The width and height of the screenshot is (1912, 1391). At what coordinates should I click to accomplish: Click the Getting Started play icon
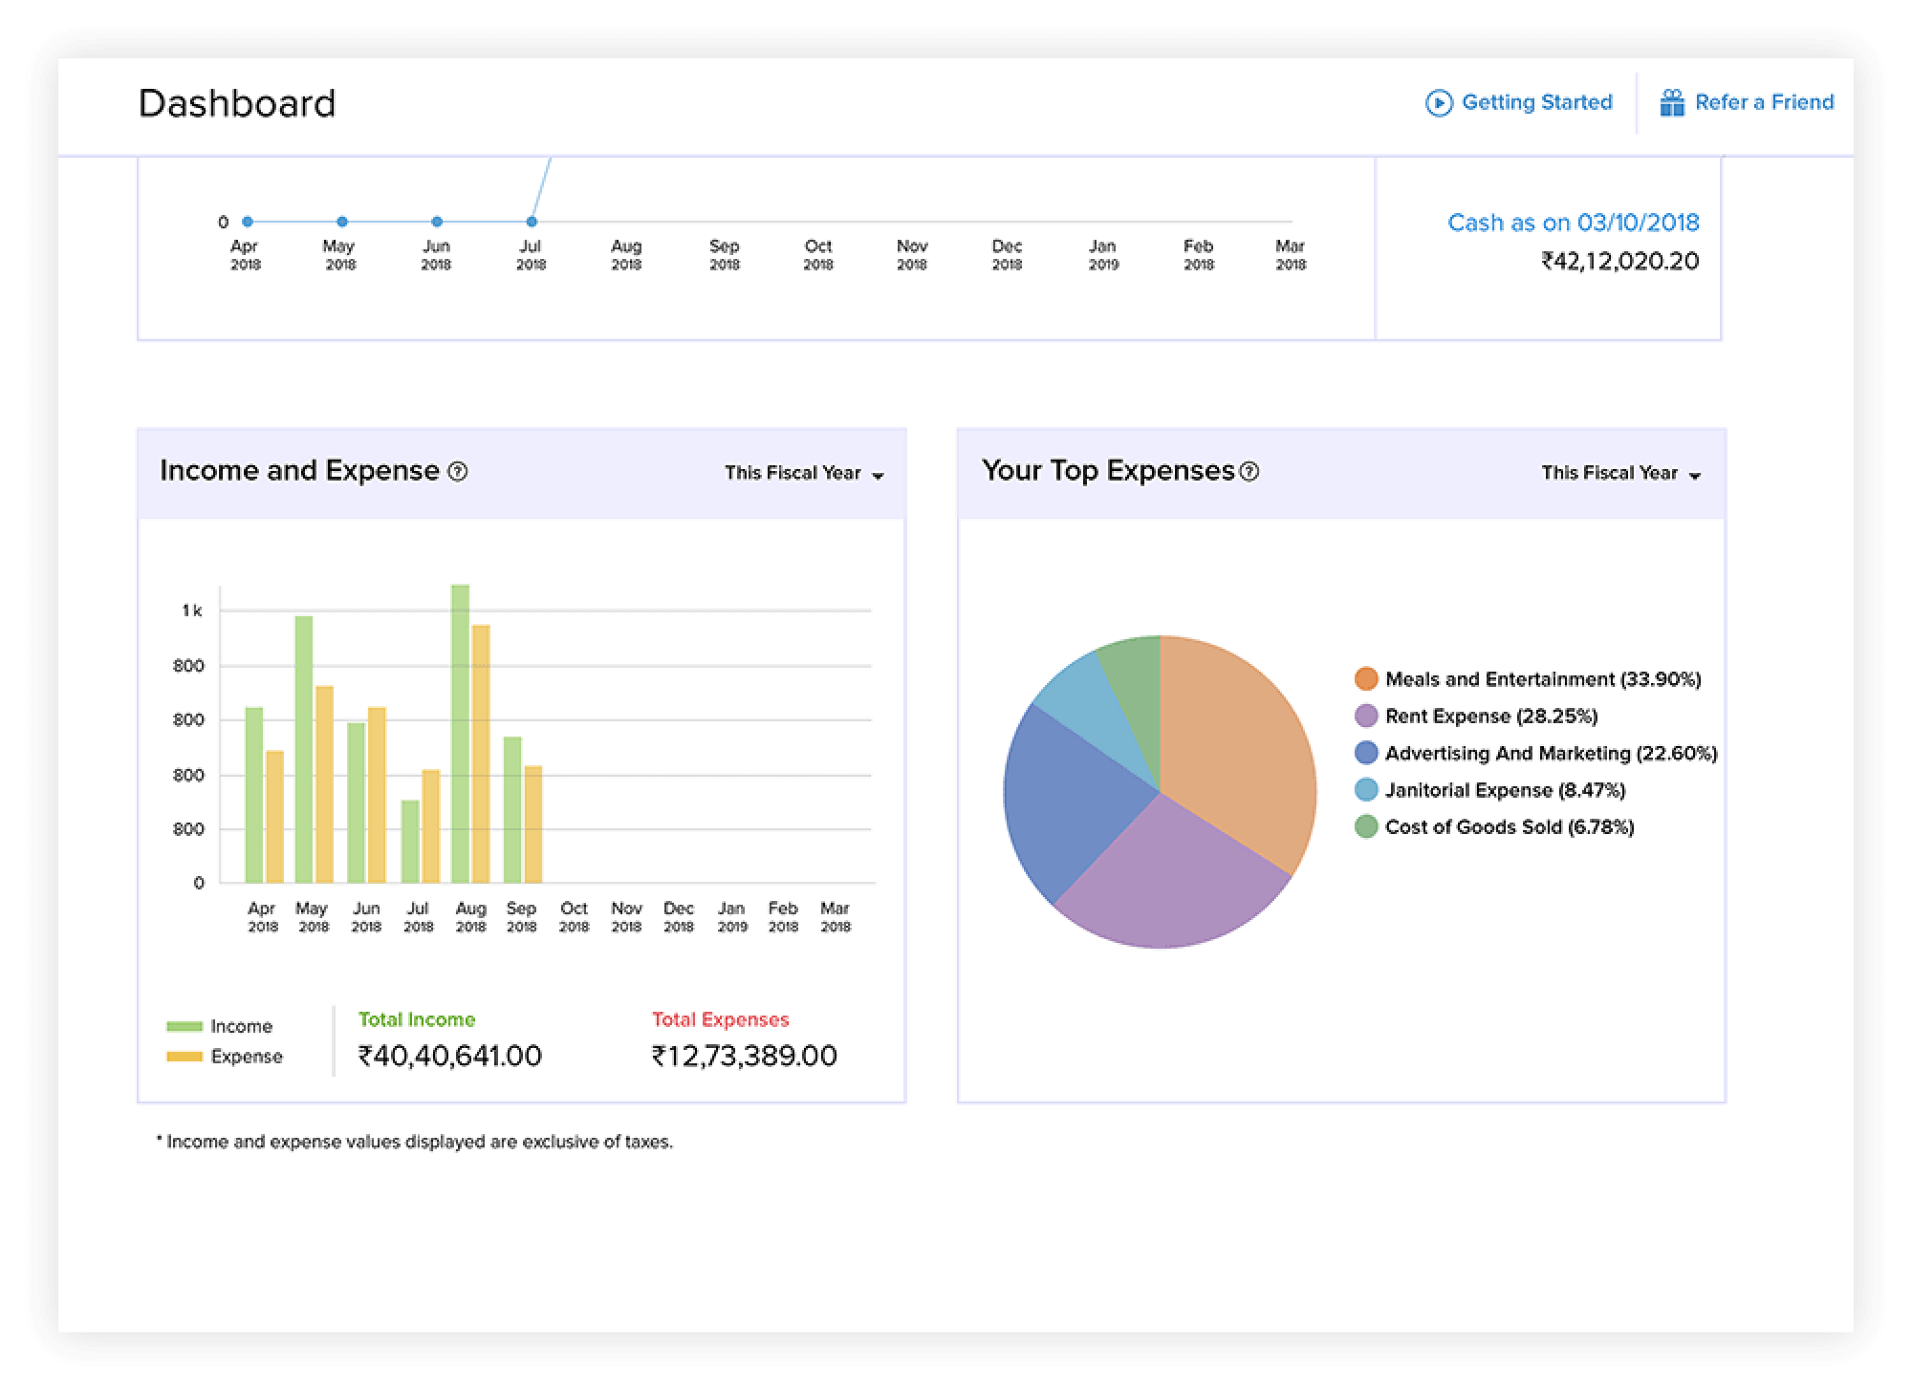pyautogui.click(x=1438, y=103)
